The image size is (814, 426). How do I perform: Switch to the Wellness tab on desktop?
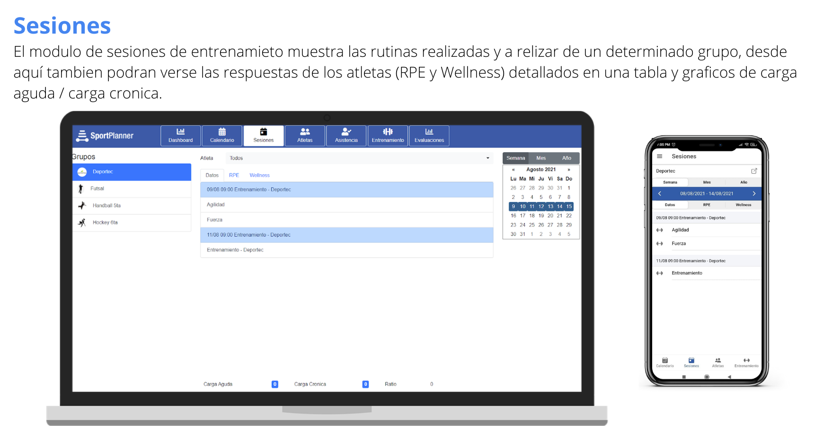tap(259, 175)
